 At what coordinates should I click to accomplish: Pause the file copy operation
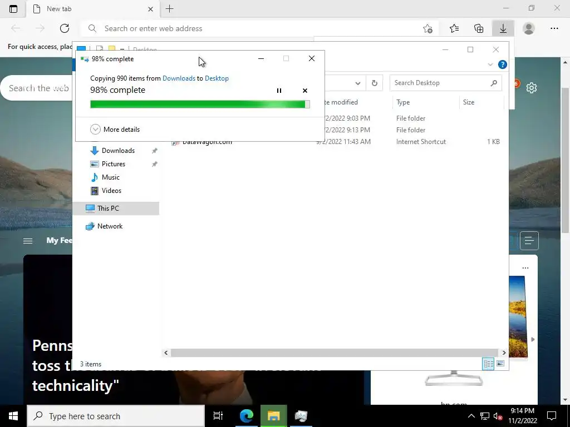pos(279,91)
